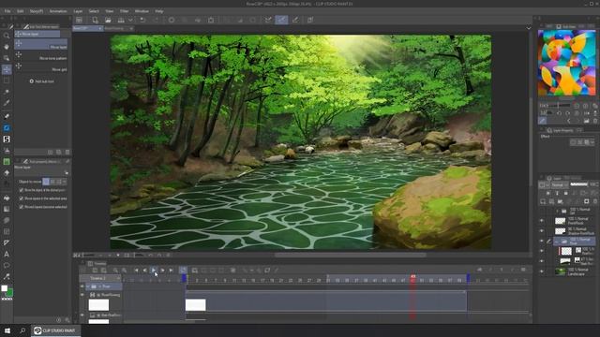Toggle visibility of FrontRock layer

point(542,221)
